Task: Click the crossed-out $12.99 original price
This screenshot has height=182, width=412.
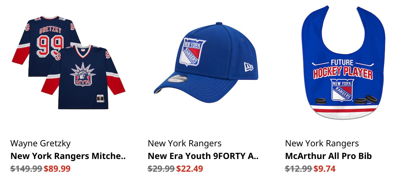Action: (x=299, y=169)
